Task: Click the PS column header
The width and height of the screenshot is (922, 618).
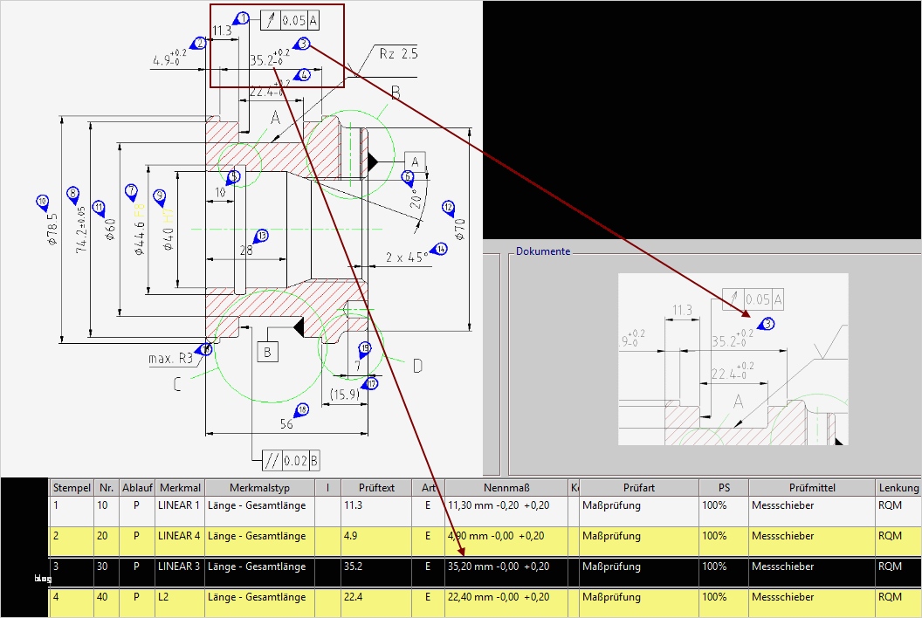Action: click(724, 487)
